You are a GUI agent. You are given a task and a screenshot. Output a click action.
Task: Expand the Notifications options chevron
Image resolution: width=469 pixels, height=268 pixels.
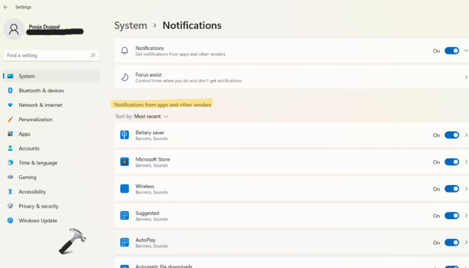[466, 51]
